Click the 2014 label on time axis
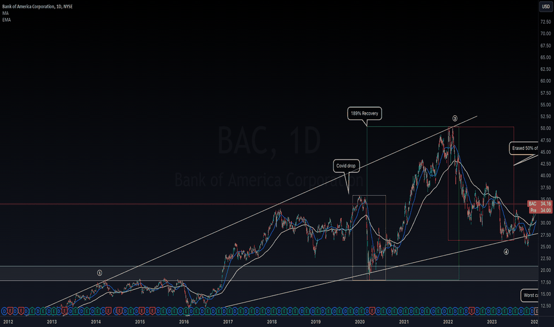Viewport: 554px width, 327px height. [96, 322]
